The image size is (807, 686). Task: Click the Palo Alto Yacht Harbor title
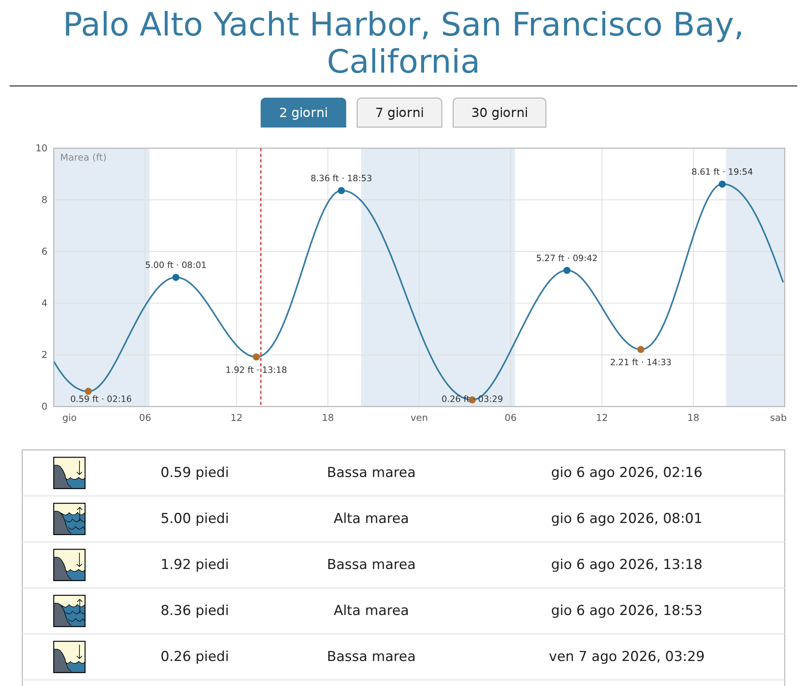[403, 43]
